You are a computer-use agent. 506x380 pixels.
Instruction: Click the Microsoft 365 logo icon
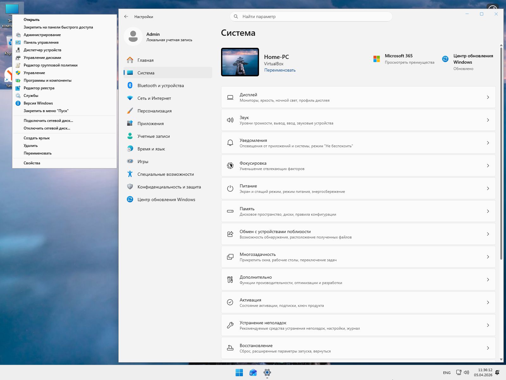pyautogui.click(x=376, y=59)
